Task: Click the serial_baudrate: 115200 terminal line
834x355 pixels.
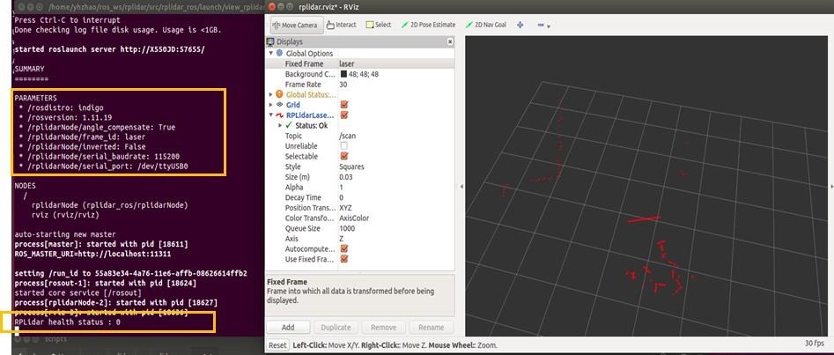Action: [x=99, y=157]
